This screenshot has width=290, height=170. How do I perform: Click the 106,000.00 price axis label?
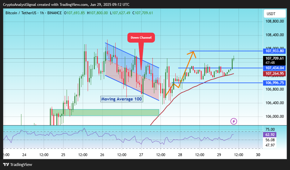click(x=275, y=117)
